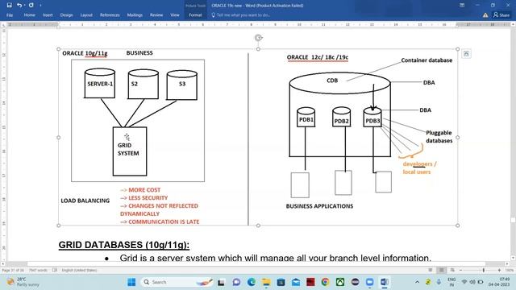Screen dimensions: 516x290
Task: Open the File menu
Action: [10, 15]
